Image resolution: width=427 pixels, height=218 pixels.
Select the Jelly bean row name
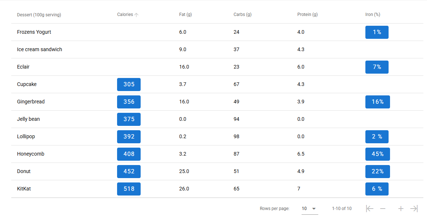[28, 119]
